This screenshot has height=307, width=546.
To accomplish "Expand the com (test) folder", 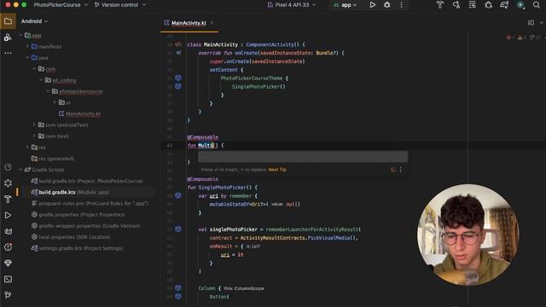I will tap(34, 136).
